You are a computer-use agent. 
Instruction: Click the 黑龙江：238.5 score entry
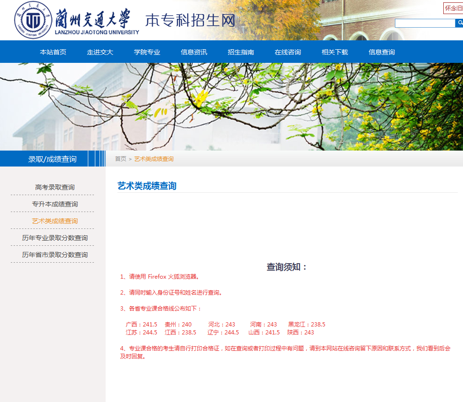click(307, 325)
